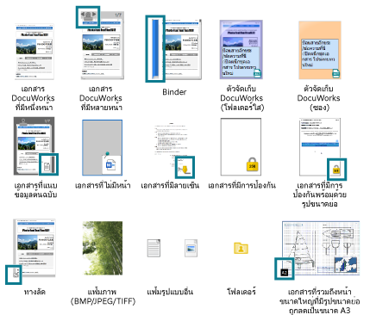370x321 pixels.
Task: Select the multi-page DocuWorks document thumbnail
Action: click(103, 46)
